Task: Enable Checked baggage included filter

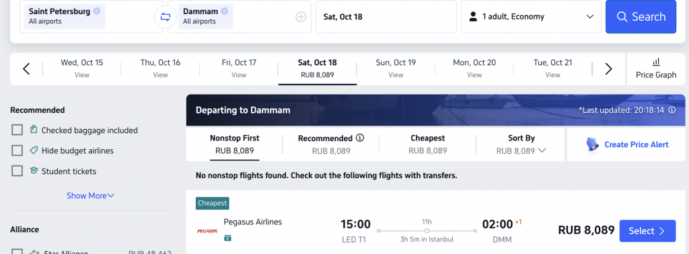Action: 17,130
